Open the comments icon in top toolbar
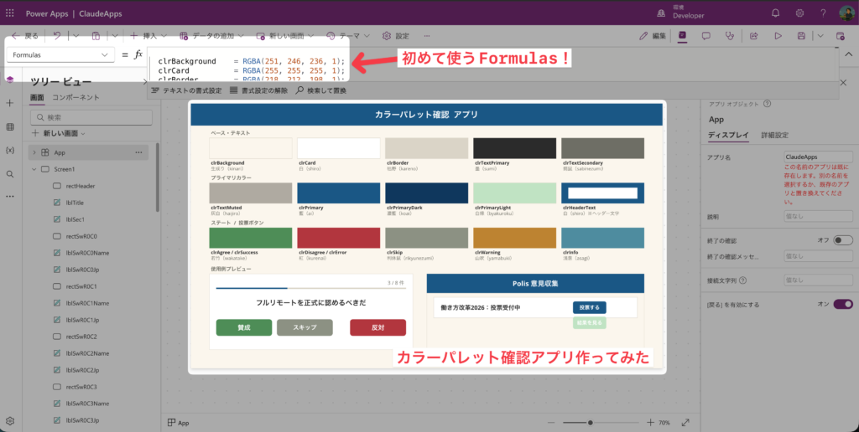 (x=706, y=36)
